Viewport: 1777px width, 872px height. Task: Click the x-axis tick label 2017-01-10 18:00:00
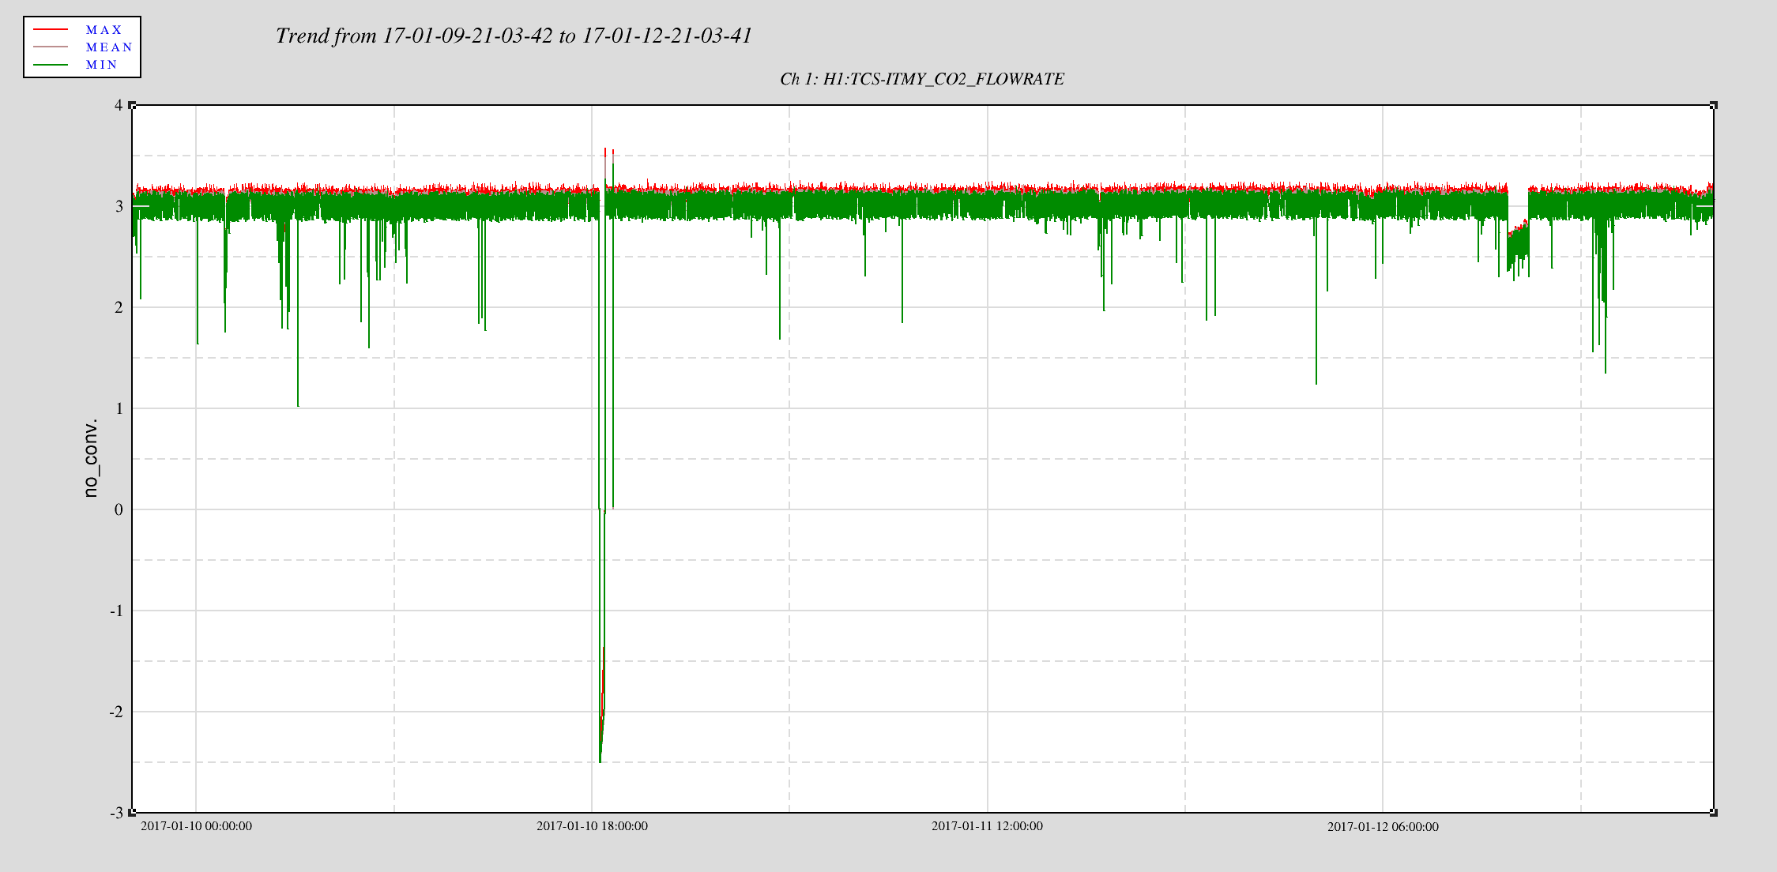[592, 826]
